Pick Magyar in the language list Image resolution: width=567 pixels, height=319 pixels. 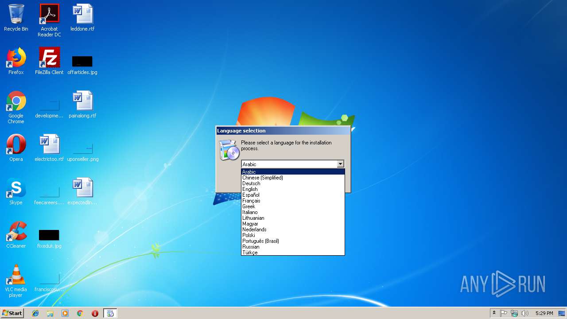coord(293,224)
